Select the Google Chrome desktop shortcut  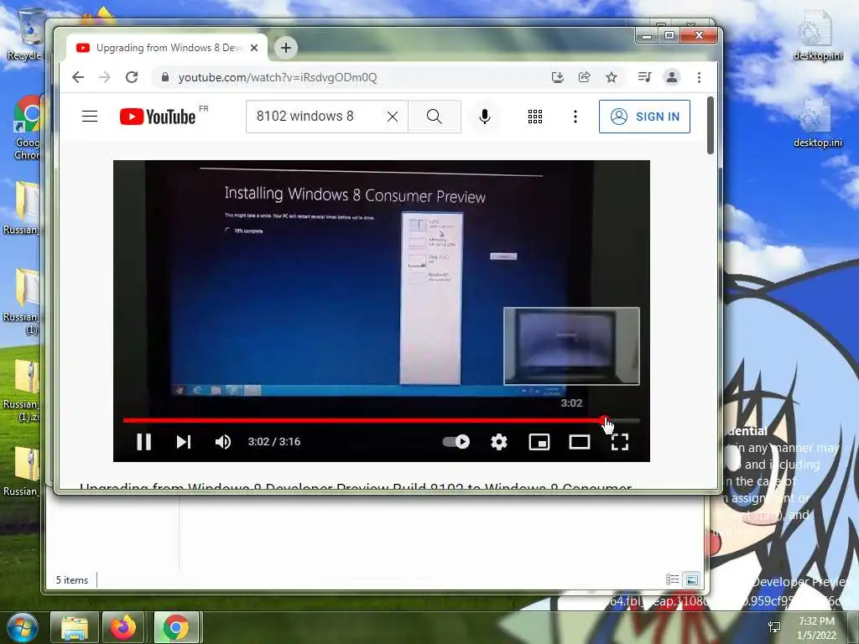28,127
